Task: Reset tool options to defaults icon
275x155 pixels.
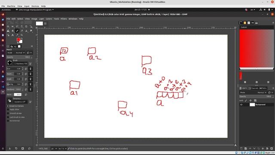Action: tap(29, 149)
